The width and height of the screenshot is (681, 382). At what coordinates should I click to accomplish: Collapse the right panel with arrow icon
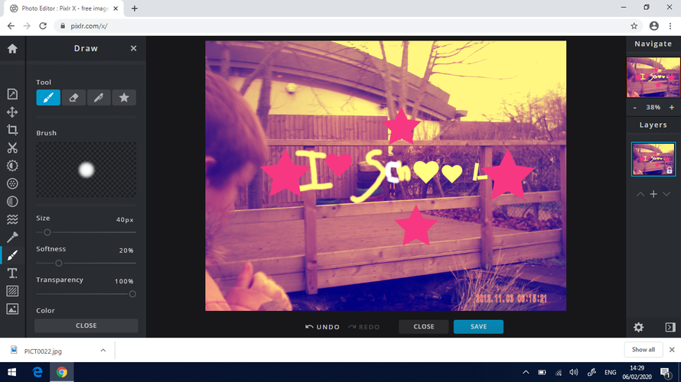click(670, 327)
